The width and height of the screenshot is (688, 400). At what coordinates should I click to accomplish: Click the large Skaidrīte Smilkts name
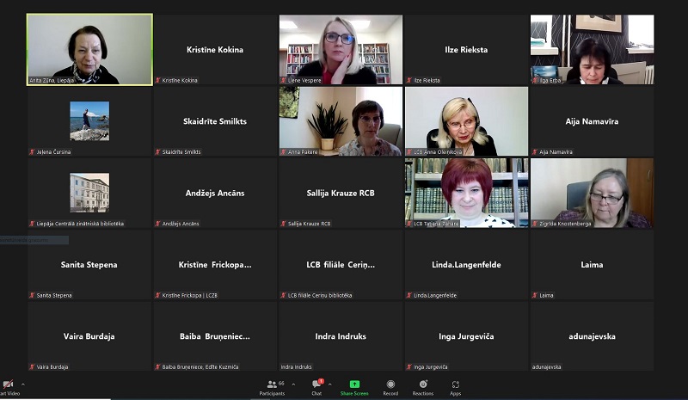(215, 121)
